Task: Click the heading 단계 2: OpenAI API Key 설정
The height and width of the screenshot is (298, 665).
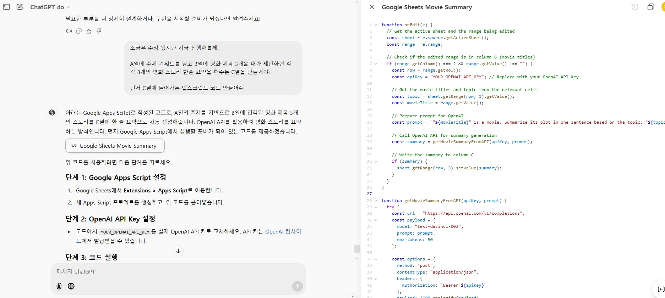Action: tap(110, 219)
